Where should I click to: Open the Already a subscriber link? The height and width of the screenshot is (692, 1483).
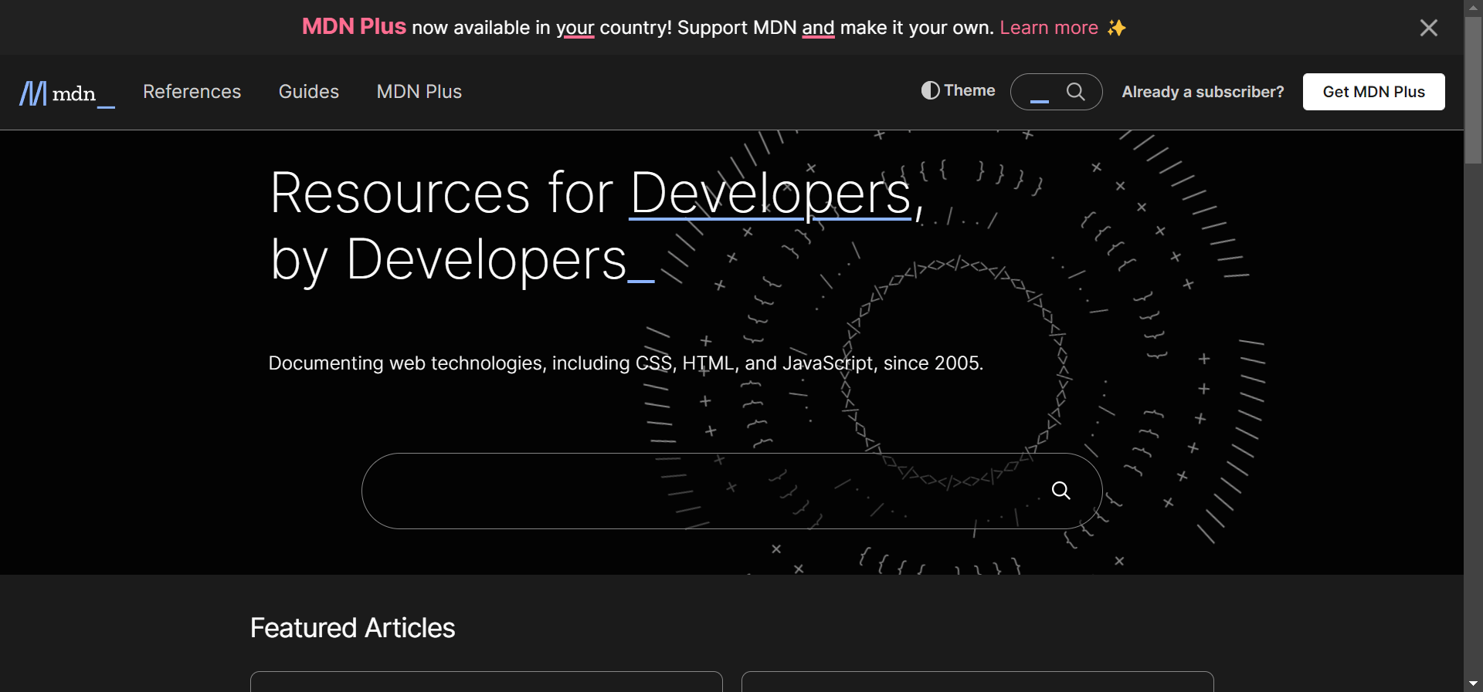(x=1203, y=92)
